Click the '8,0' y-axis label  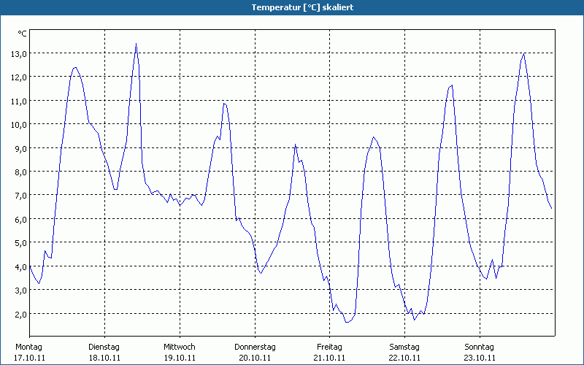pos(20,172)
